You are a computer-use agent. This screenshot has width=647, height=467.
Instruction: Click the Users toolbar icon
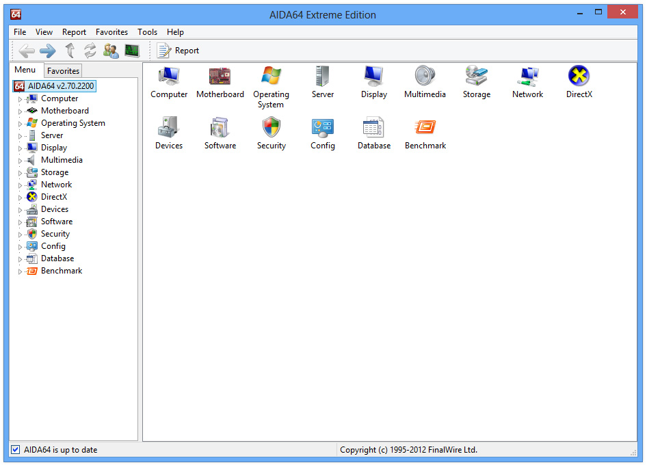pyautogui.click(x=111, y=50)
